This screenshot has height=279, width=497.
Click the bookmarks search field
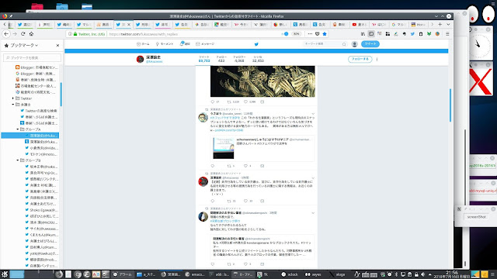33,57
